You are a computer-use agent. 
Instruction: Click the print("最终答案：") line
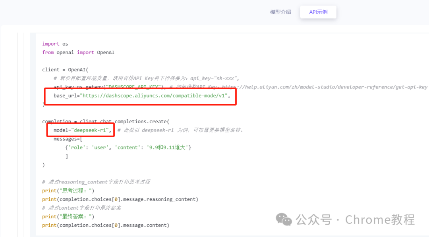click(68, 216)
